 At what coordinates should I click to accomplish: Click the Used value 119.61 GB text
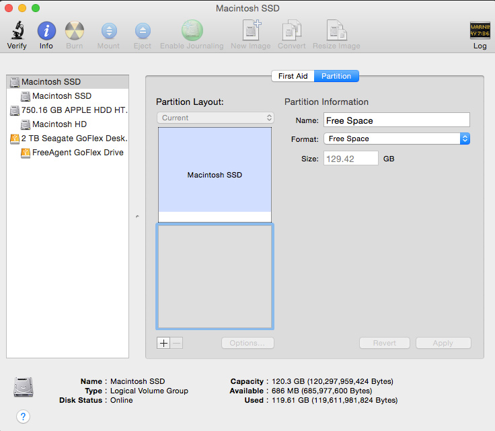pos(335,400)
